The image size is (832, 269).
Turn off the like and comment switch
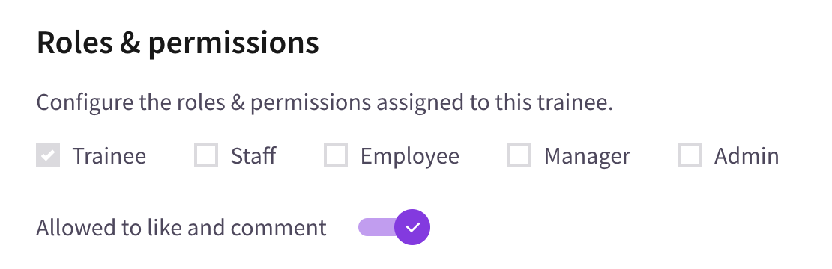click(394, 227)
